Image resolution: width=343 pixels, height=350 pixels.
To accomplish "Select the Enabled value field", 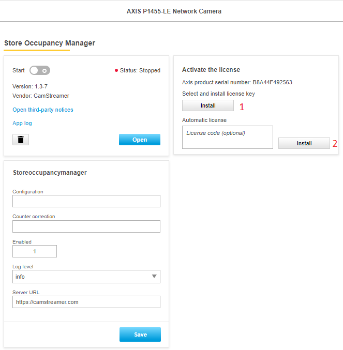I will coord(35,251).
